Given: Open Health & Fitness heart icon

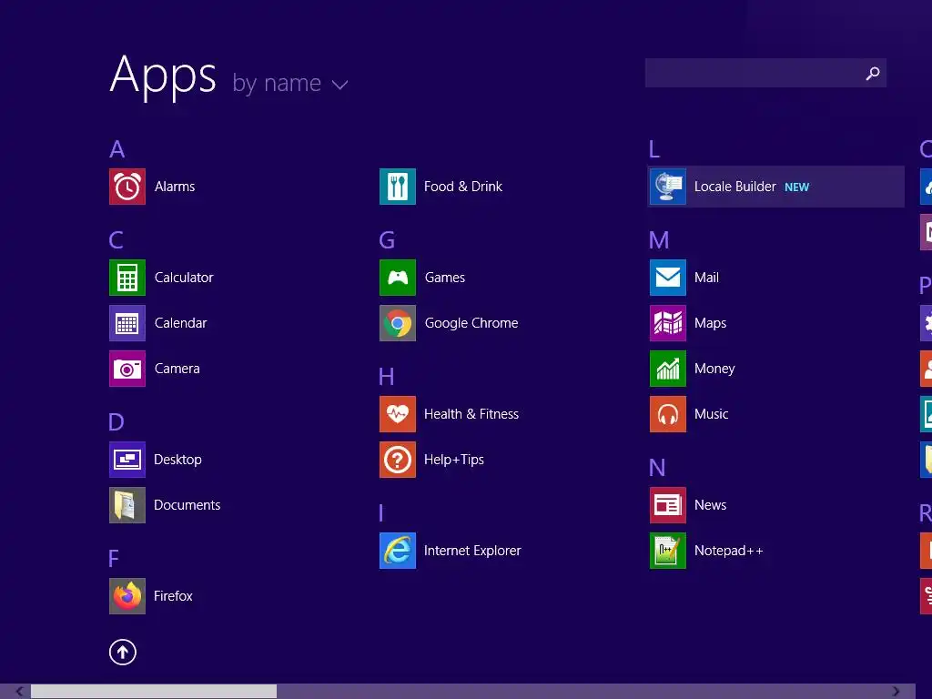Looking at the screenshot, I should point(398,414).
